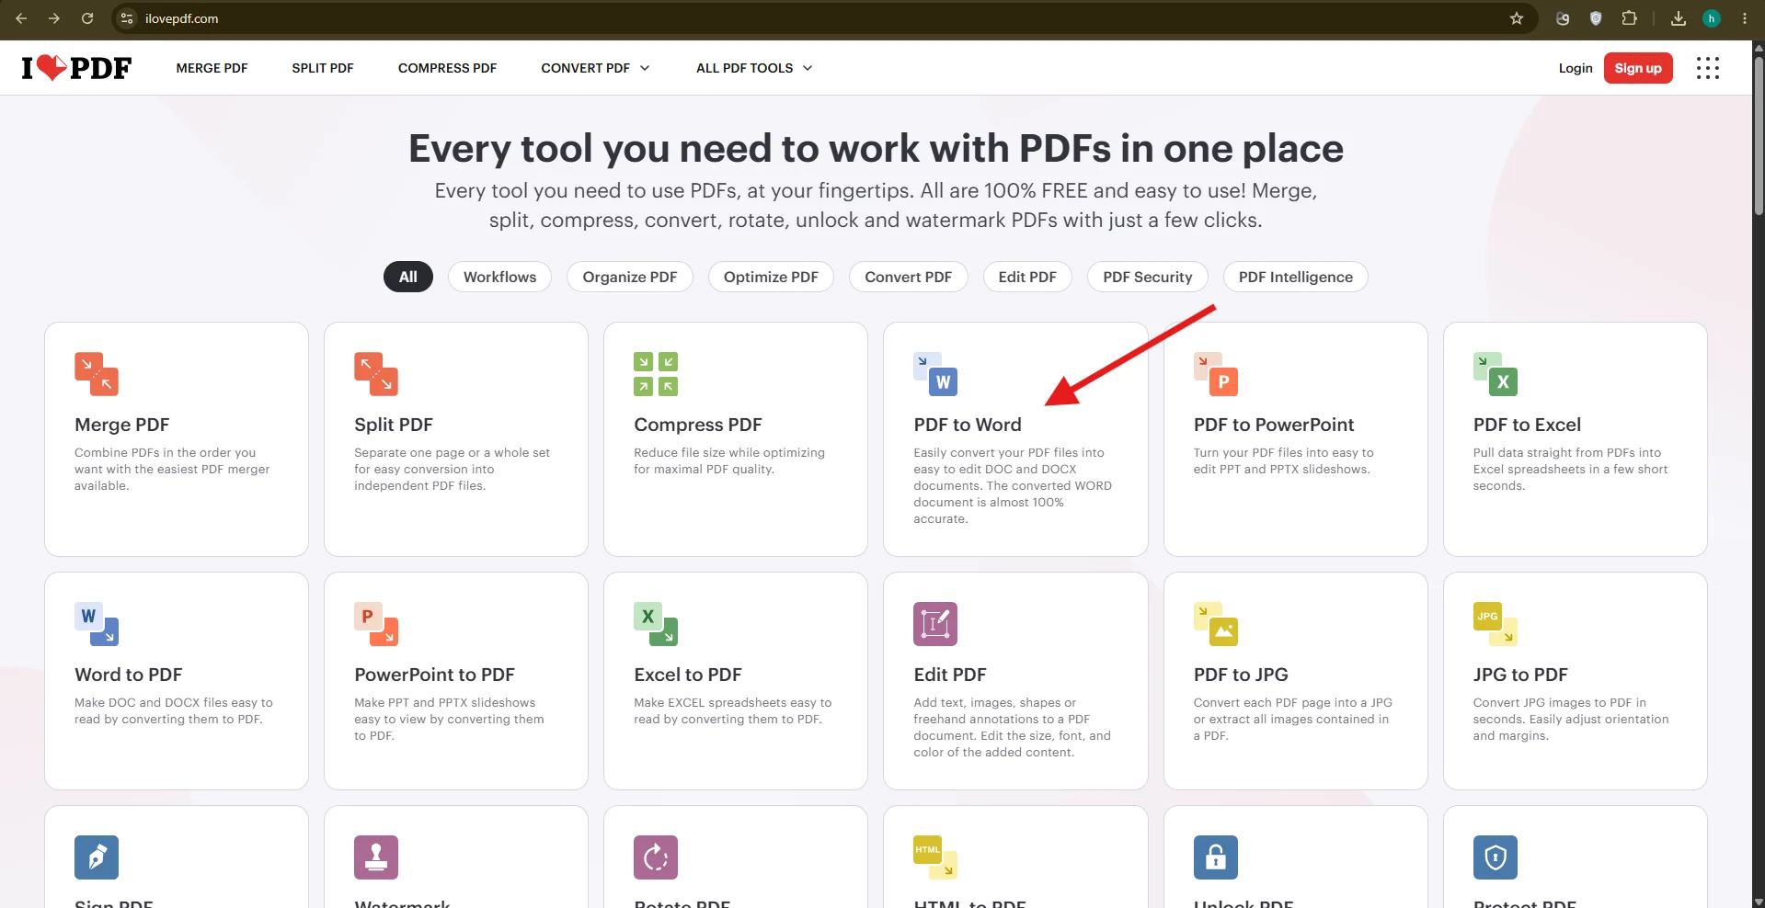Open the PDF to Word icon
The width and height of the screenshot is (1765, 908).
[935, 374]
